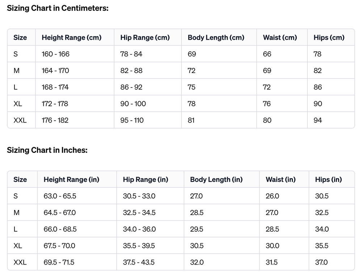Click the '34.0 - 36.0' hip range cell

pyautogui.click(x=139, y=229)
